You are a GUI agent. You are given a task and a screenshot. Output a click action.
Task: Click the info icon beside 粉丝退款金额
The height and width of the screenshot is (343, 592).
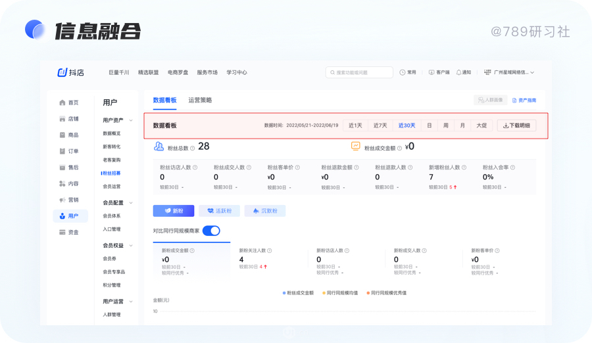[x=357, y=168]
